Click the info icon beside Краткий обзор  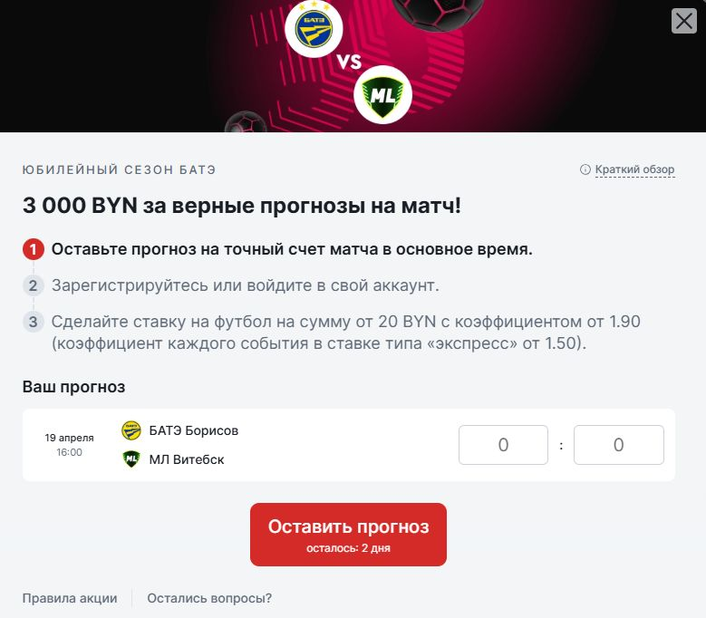coord(585,169)
